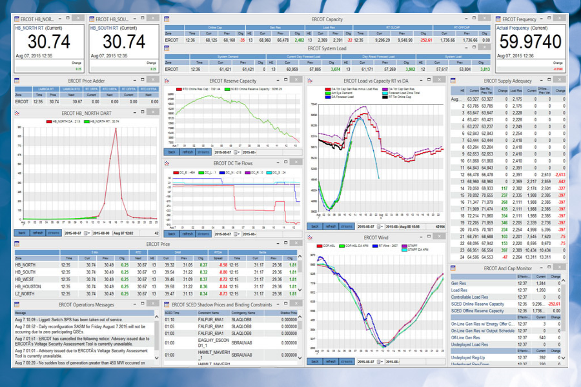The width and height of the screenshot is (581, 387).
Task: Click the ERCOT Ancl Cap Monitor panel icon
Action: click(453, 268)
